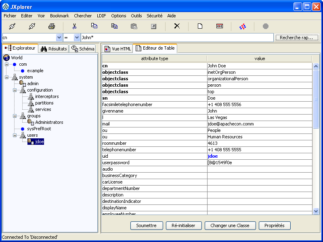Screen dimensions: 323x242
Task: Click the services org-tree icon
Action: (x=31, y=109)
